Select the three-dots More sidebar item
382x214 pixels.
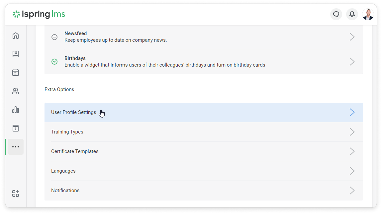(x=16, y=147)
